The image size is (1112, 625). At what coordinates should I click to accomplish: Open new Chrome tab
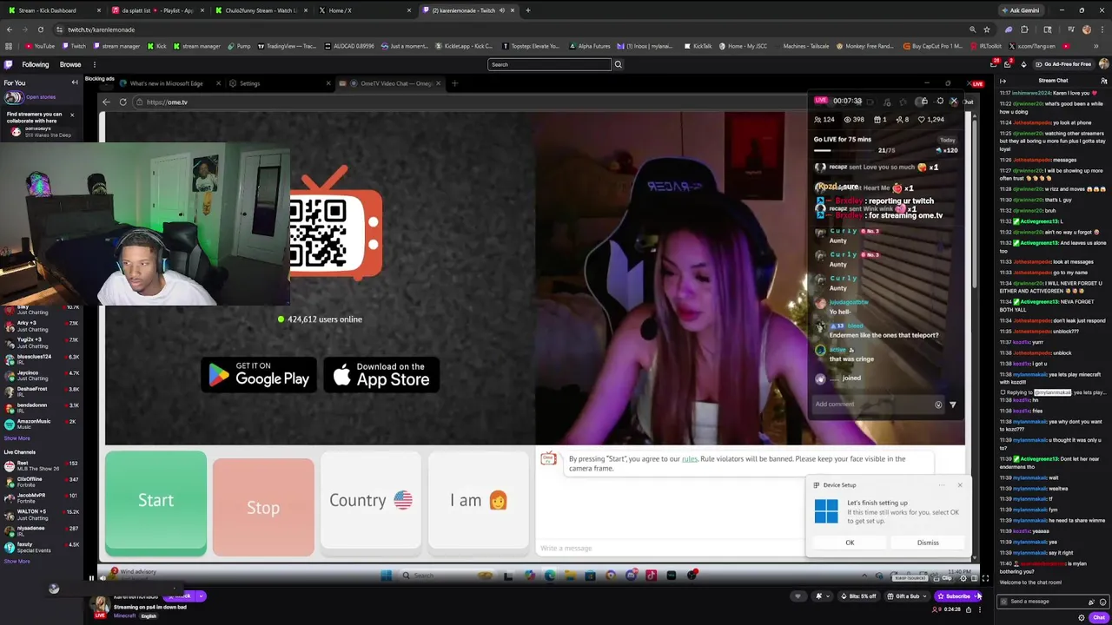tap(527, 10)
